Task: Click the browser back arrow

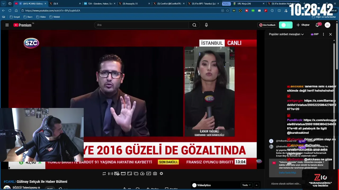Action: (x=3, y=11)
